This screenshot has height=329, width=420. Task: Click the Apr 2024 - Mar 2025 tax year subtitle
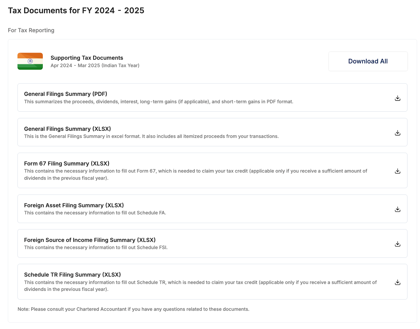pyautogui.click(x=95, y=65)
